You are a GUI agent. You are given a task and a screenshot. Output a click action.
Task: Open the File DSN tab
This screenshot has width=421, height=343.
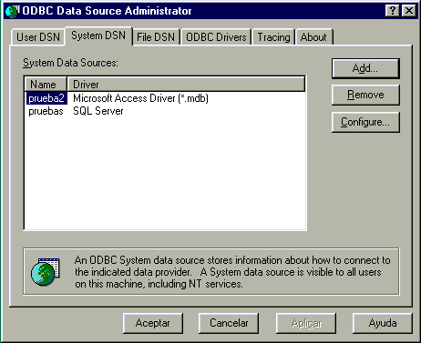point(156,37)
